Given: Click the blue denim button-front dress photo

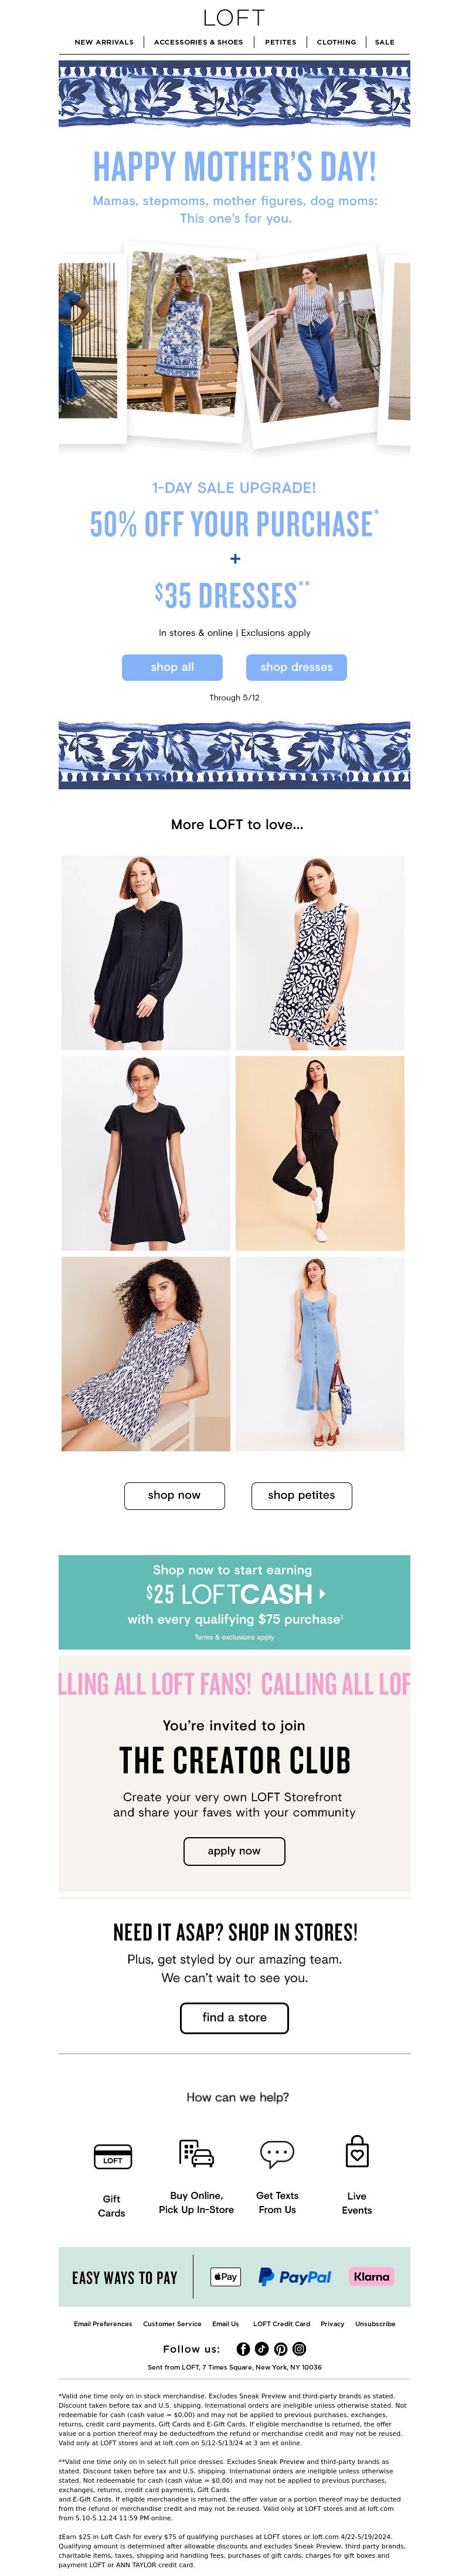Looking at the screenshot, I should pyautogui.click(x=320, y=1354).
